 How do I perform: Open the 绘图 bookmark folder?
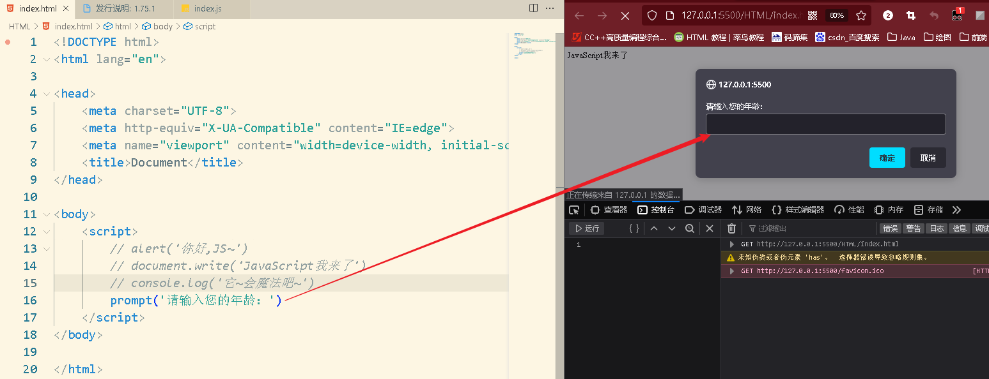(x=938, y=37)
